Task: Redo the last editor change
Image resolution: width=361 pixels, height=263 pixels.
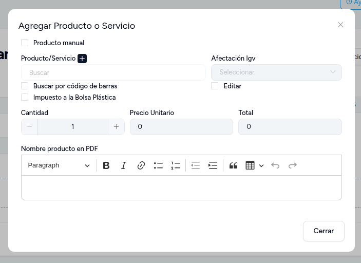Action: point(293,165)
